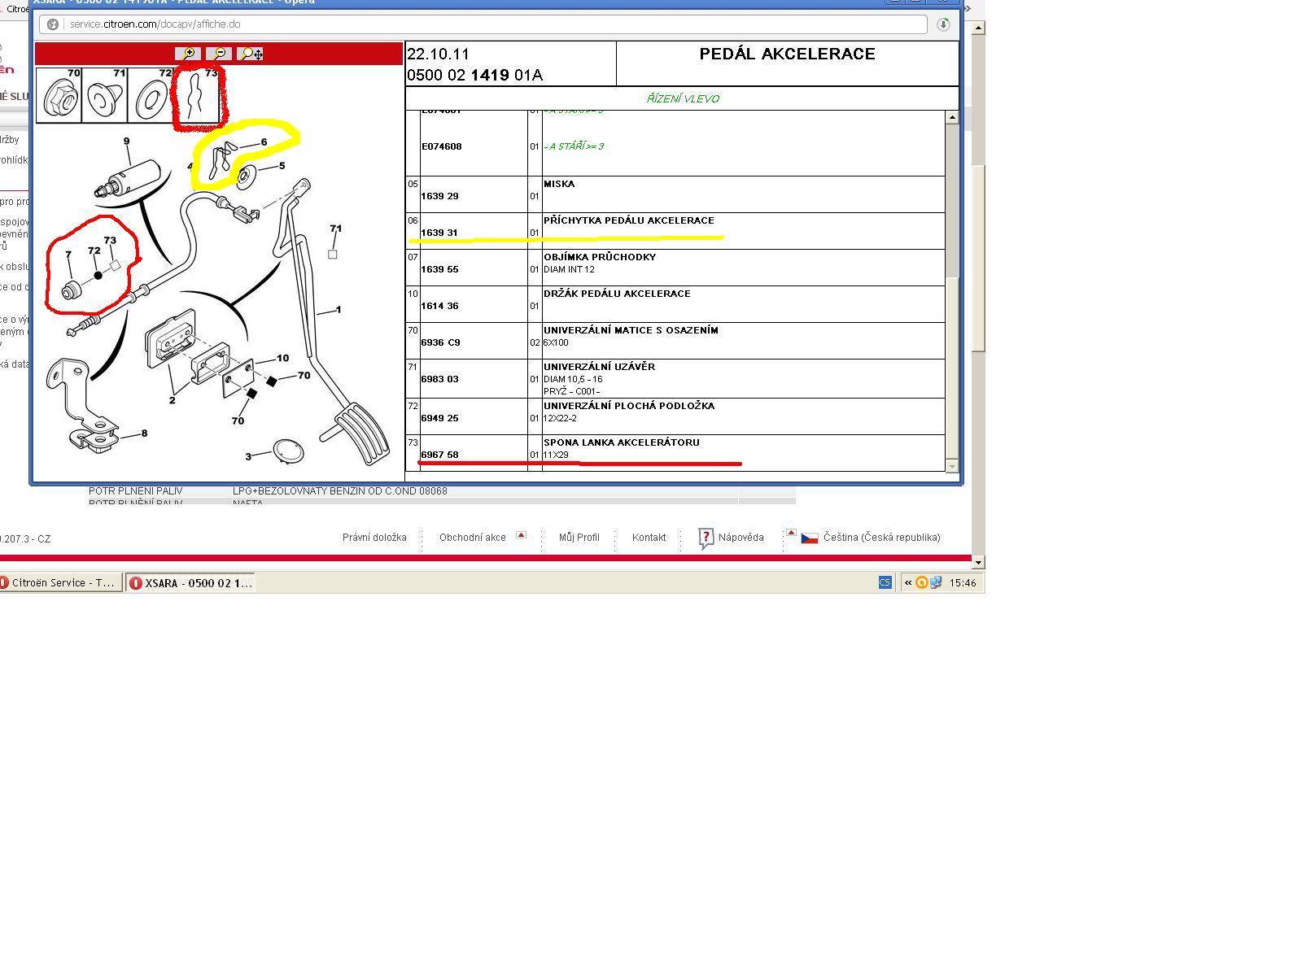This screenshot has height=976, width=1302.
Task: Click callout 2 in the diagram
Action: point(173,399)
